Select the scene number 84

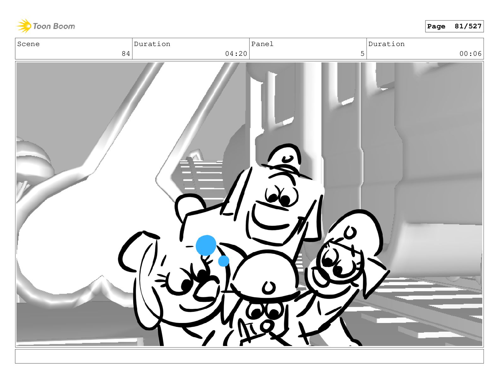pyautogui.click(x=126, y=54)
